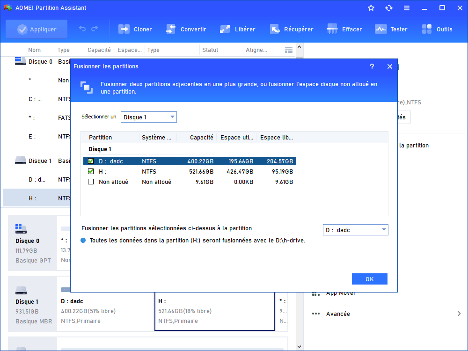The width and height of the screenshot is (468, 351).
Task: Check the Non alloué checkbox
Action: click(x=91, y=182)
